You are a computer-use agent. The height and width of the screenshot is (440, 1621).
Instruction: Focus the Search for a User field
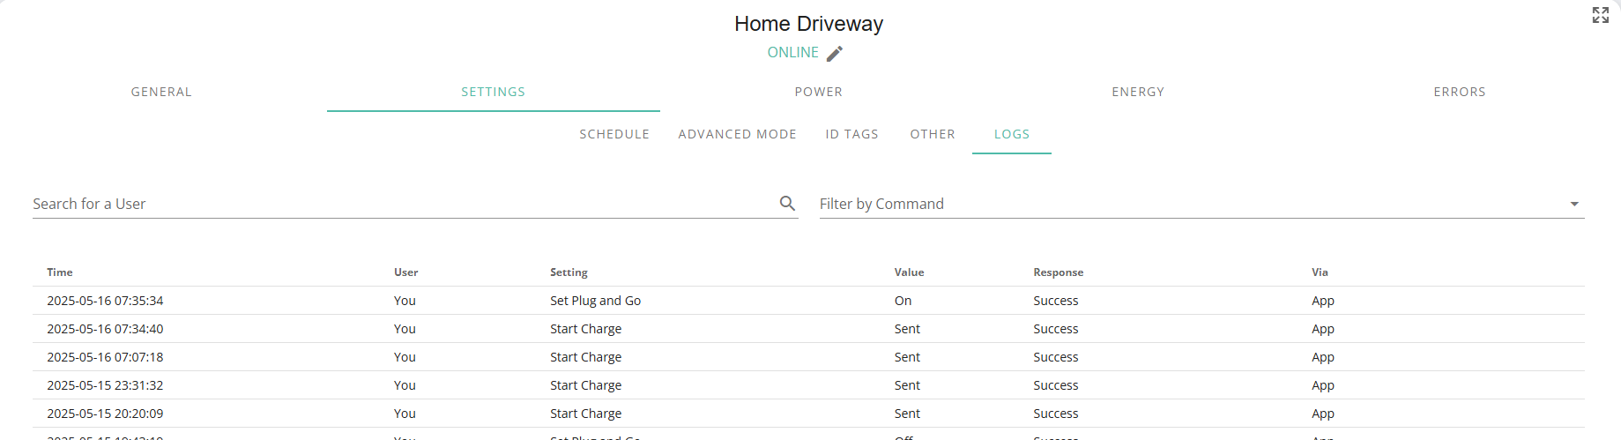(404, 204)
